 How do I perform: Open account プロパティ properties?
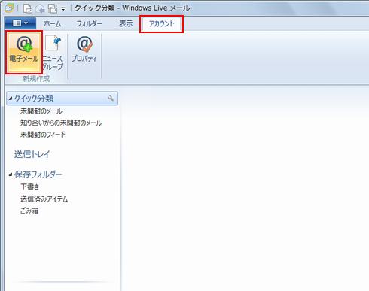[x=84, y=50]
